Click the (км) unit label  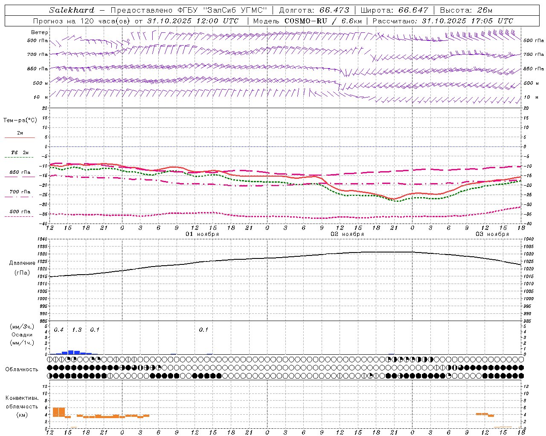tap(22, 415)
